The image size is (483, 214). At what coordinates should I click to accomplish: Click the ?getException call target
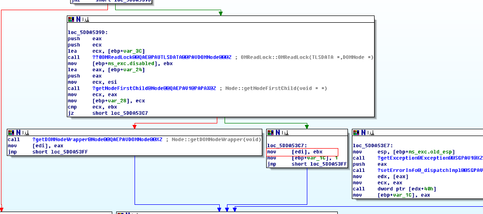430,158
